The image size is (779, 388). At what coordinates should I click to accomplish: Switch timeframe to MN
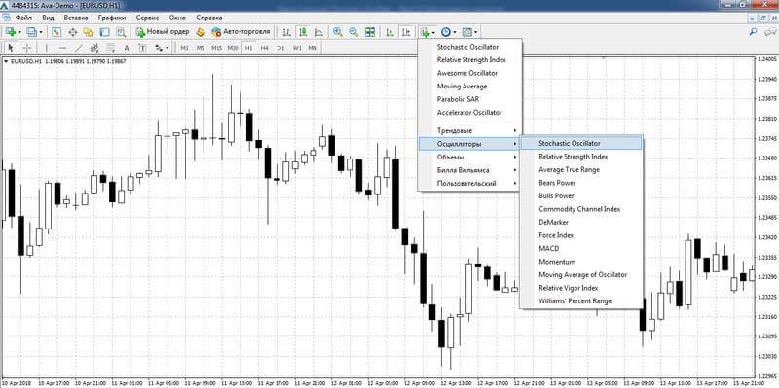(x=313, y=48)
